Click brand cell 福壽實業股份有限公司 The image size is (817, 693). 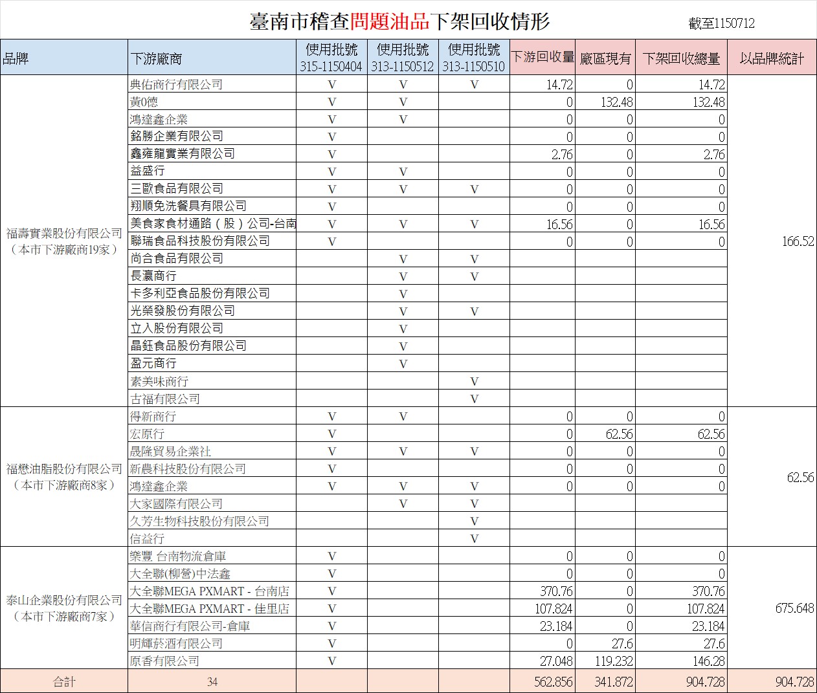tap(64, 241)
